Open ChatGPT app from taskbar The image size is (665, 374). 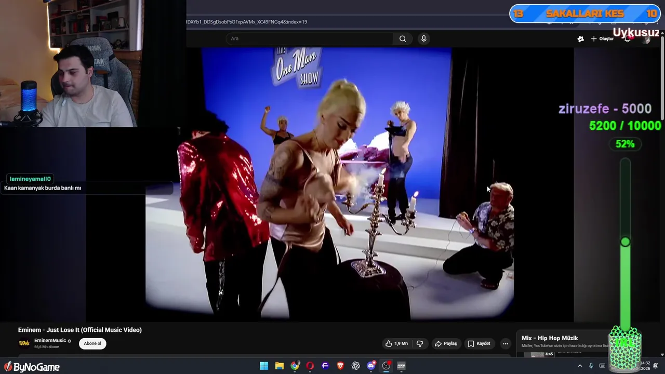click(355, 366)
